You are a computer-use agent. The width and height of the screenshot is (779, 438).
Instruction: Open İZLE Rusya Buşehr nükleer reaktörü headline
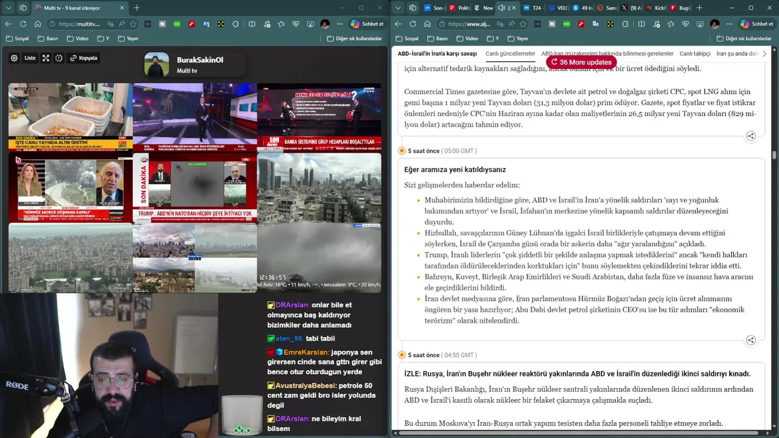tap(578, 374)
